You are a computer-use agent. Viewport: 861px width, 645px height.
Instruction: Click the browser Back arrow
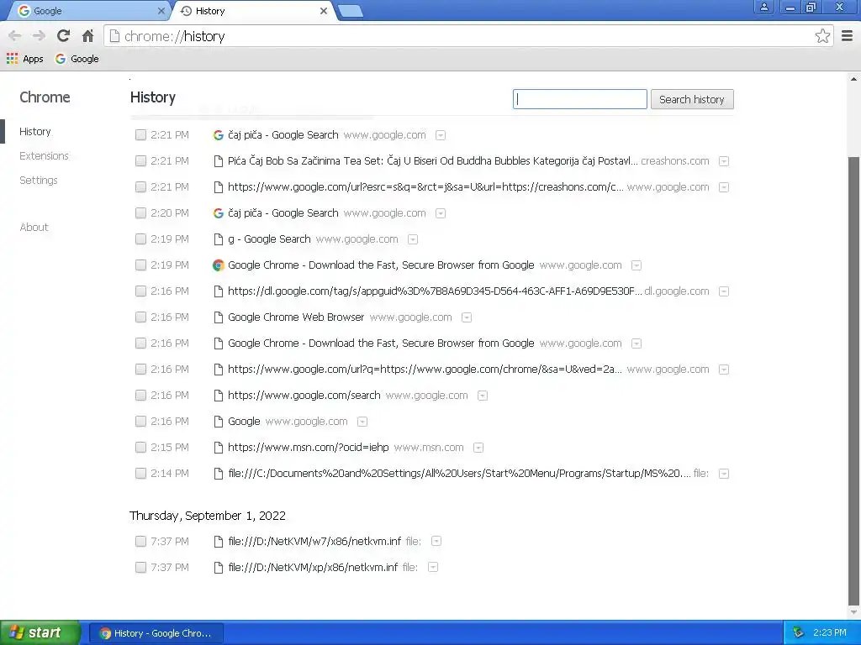[x=15, y=36]
